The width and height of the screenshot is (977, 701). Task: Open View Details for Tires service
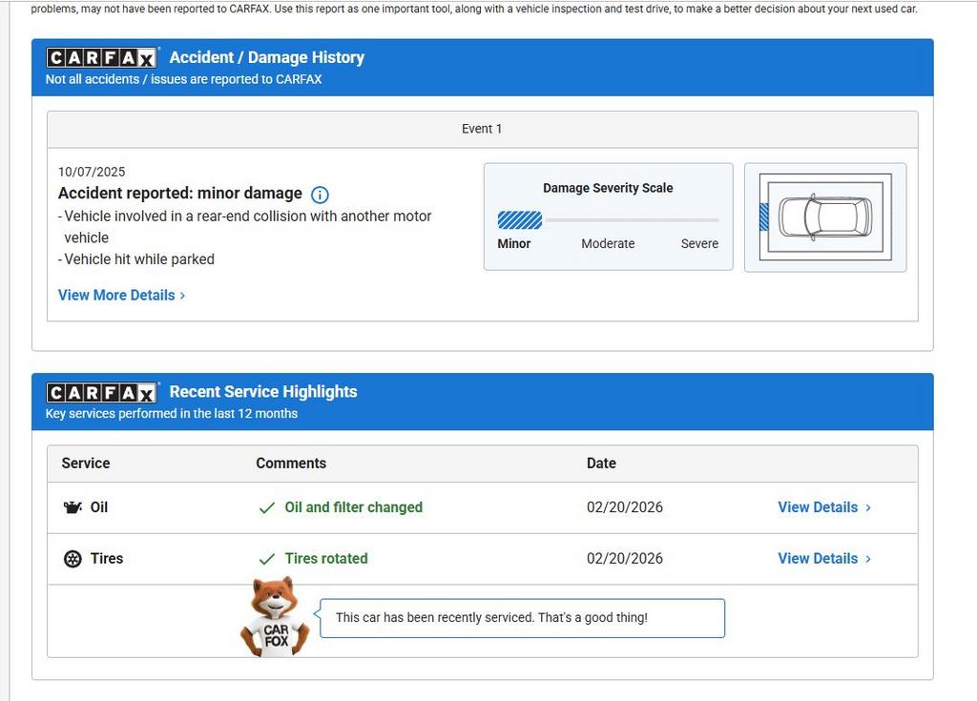coord(824,558)
